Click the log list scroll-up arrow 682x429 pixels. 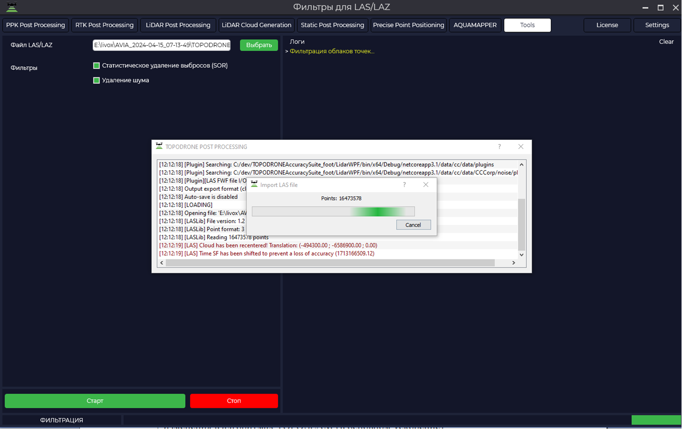pos(522,165)
